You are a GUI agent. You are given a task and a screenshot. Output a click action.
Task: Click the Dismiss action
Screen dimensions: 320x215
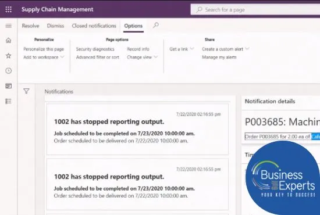tap(55, 26)
